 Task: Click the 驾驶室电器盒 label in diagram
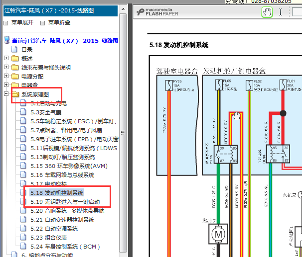point(177,71)
